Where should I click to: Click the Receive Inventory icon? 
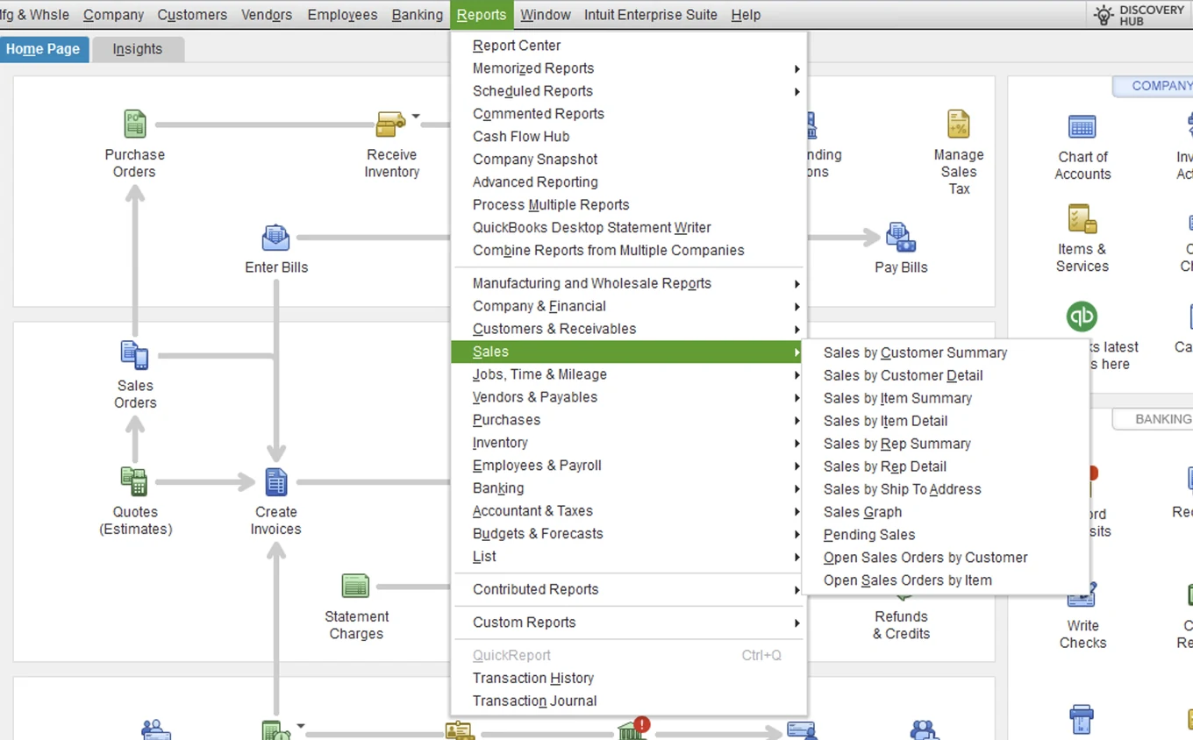click(x=390, y=124)
